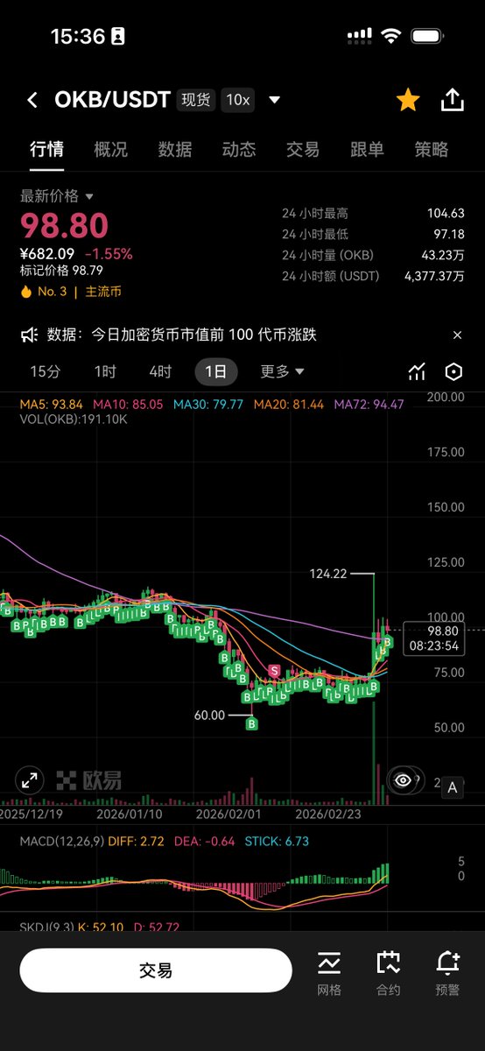Switch to the 交易 tab
Image resolution: width=485 pixels, height=1051 pixels.
tap(303, 150)
